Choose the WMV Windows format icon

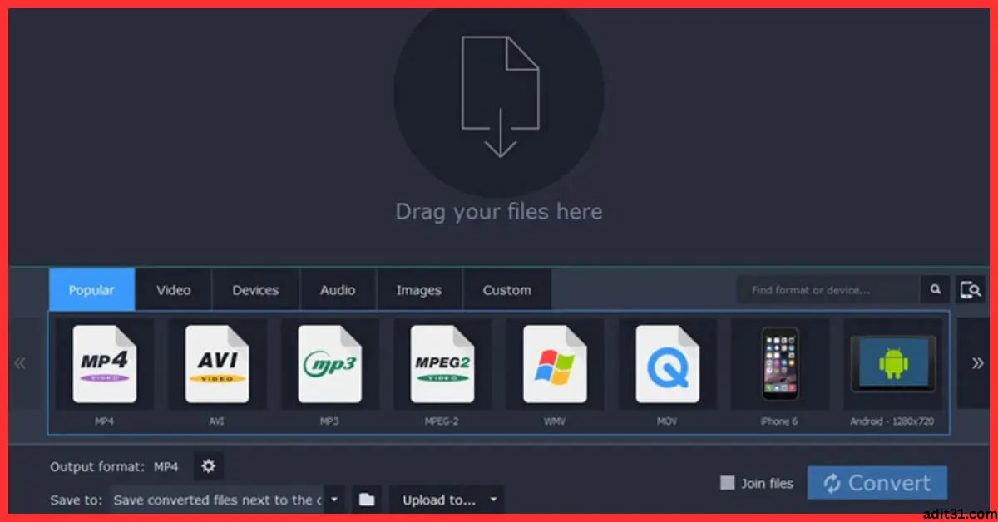pos(555,364)
